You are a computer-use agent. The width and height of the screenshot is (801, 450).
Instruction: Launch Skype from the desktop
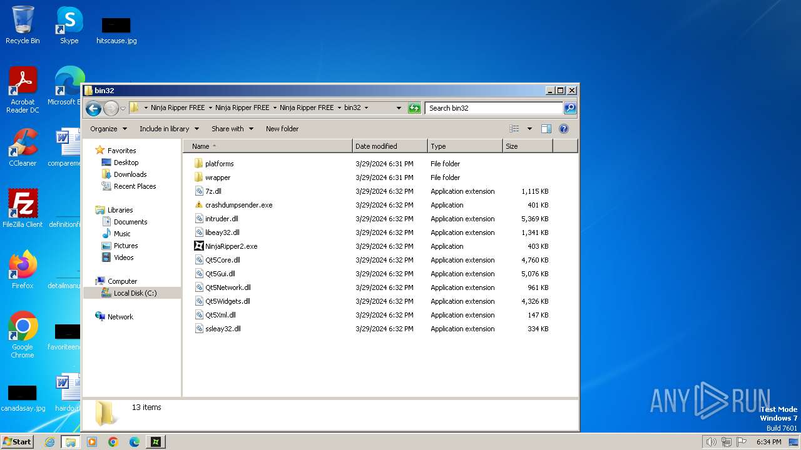point(69,25)
